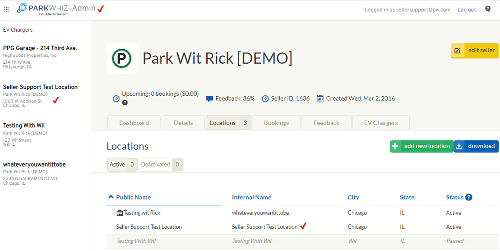The image size is (500, 251).
Task: Show Deactivated locations filter
Action: [x=161, y=165]
